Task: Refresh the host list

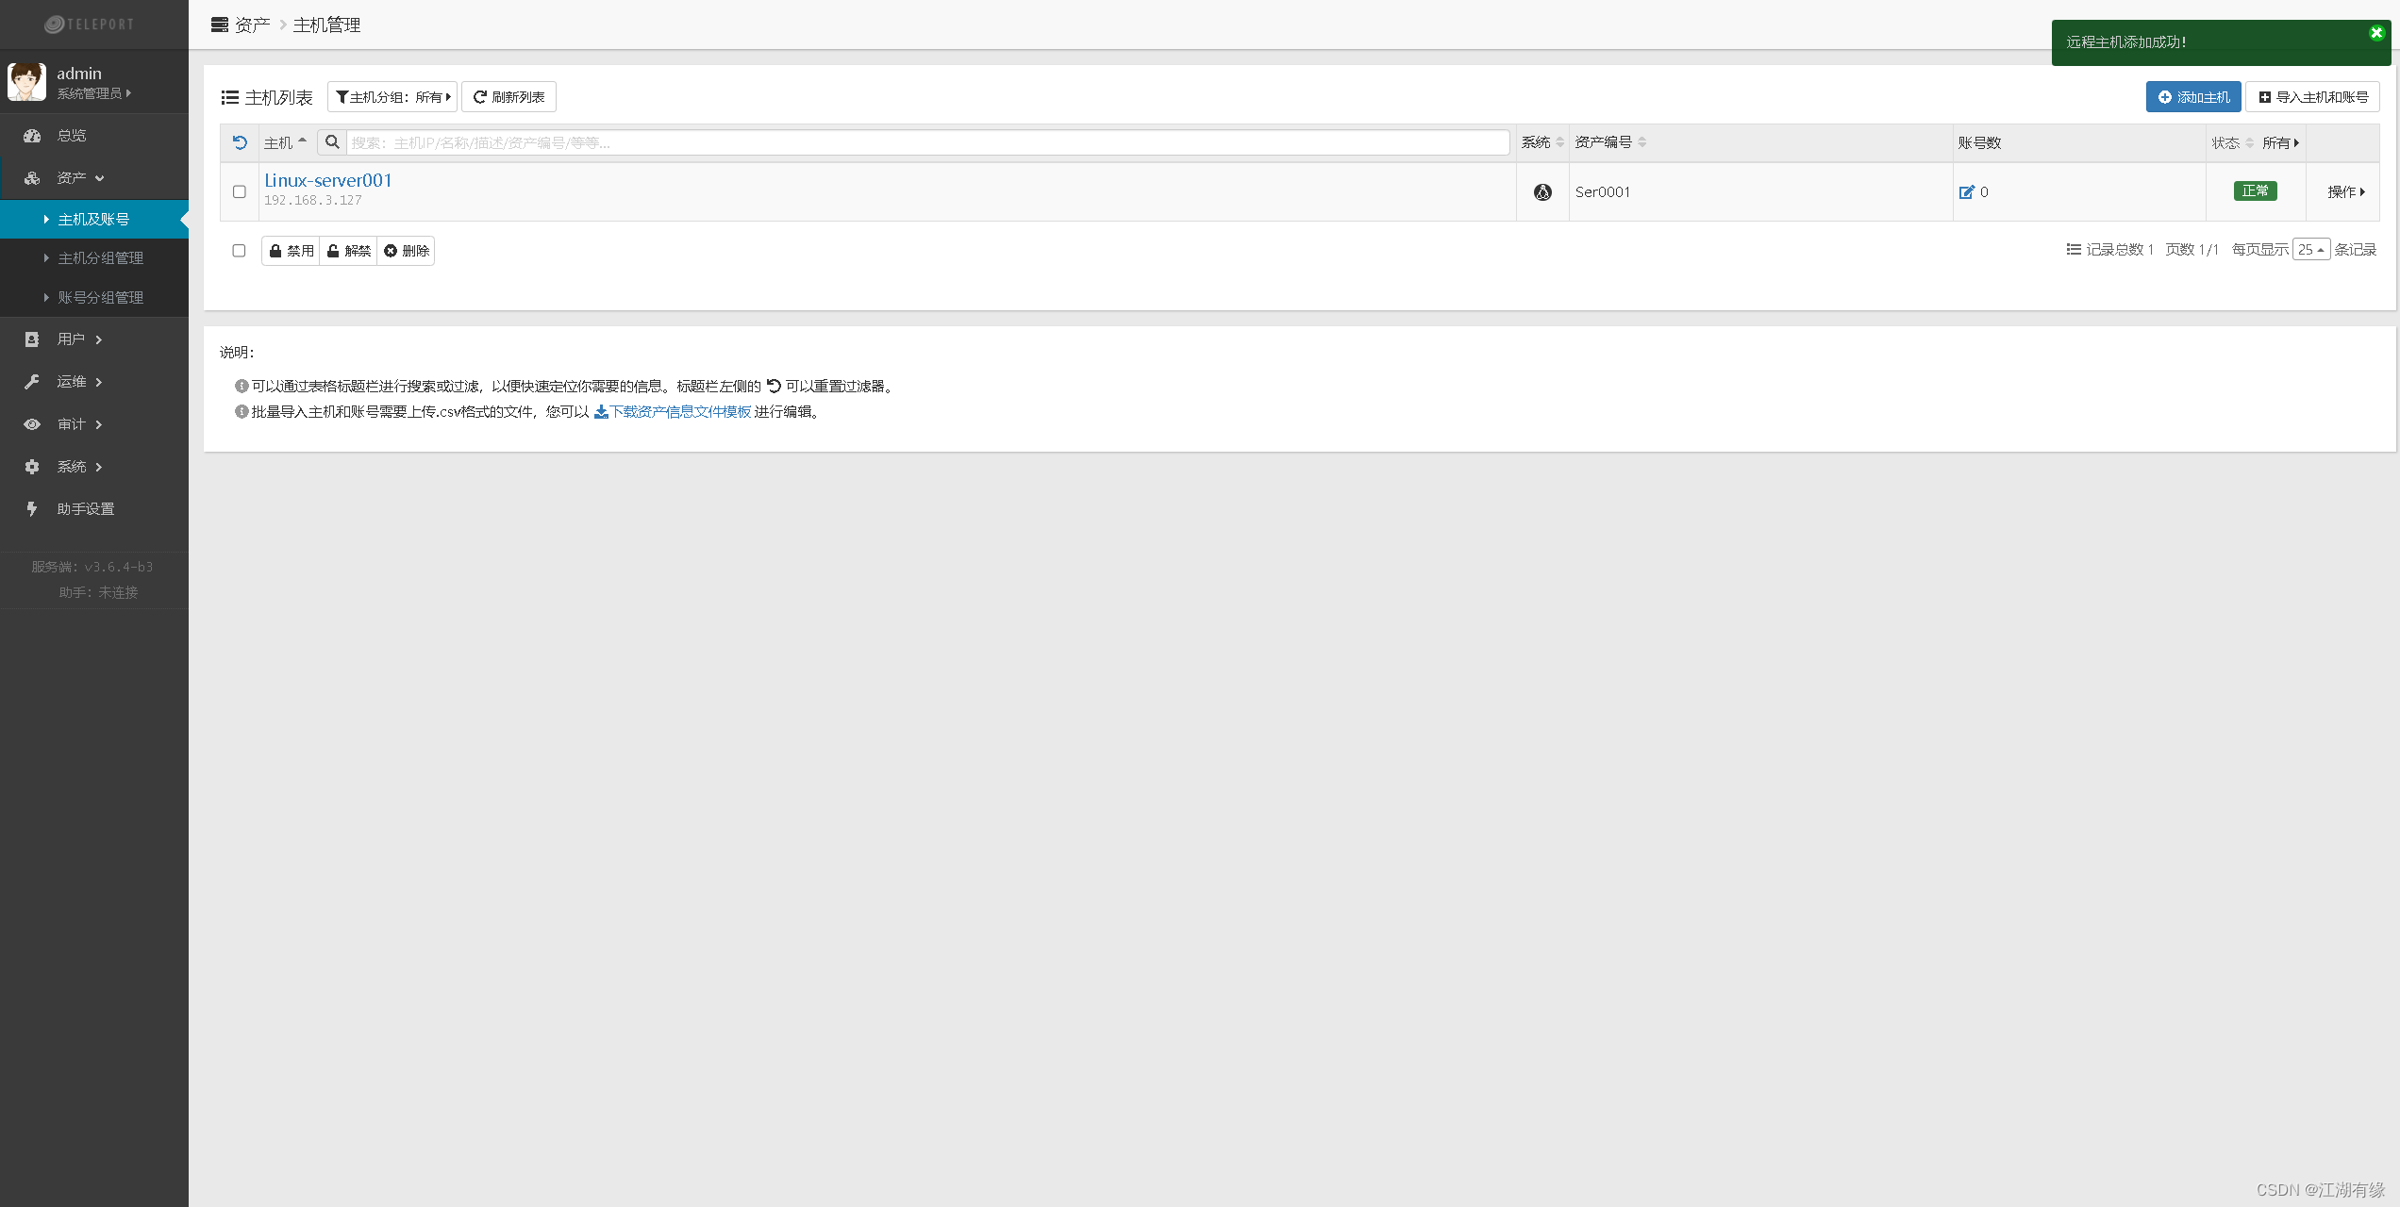Action: pos(508,97)
